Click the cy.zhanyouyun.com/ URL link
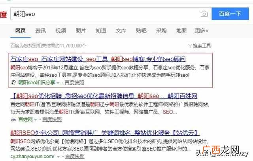 point(32,156)
